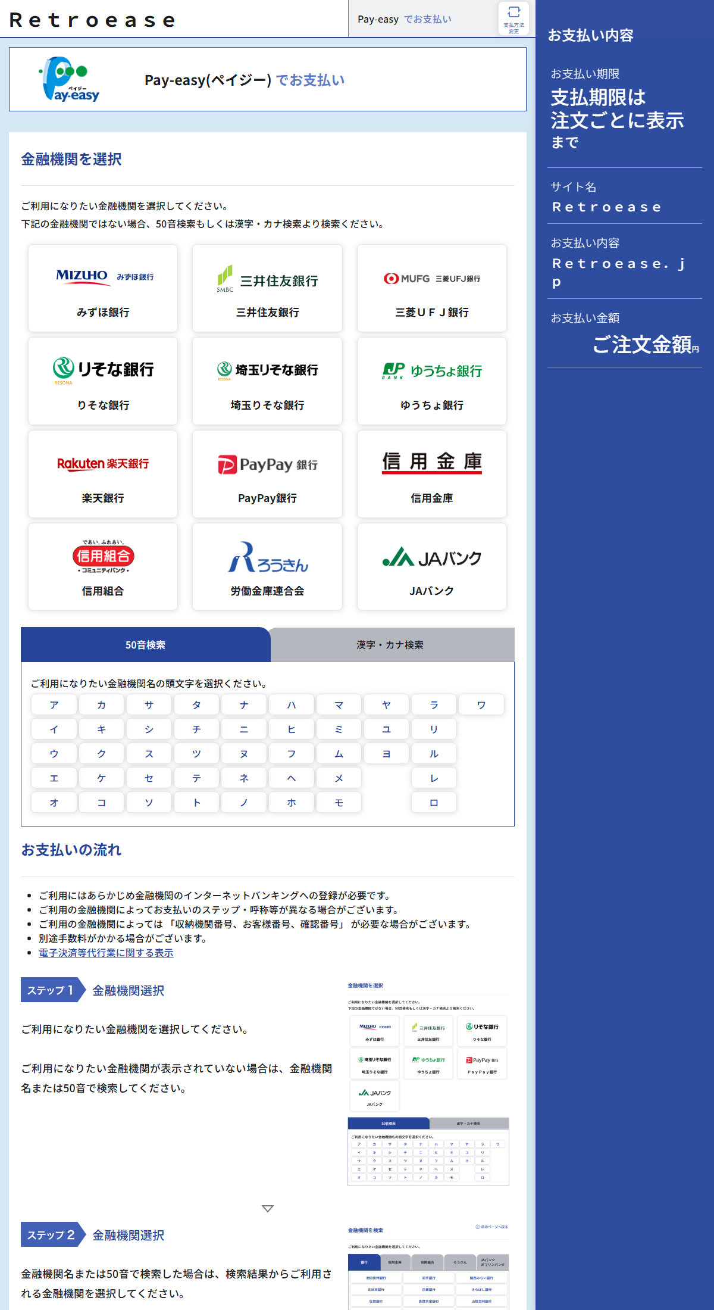
Task: Click the kana button ア
Action: pos(54,704)
